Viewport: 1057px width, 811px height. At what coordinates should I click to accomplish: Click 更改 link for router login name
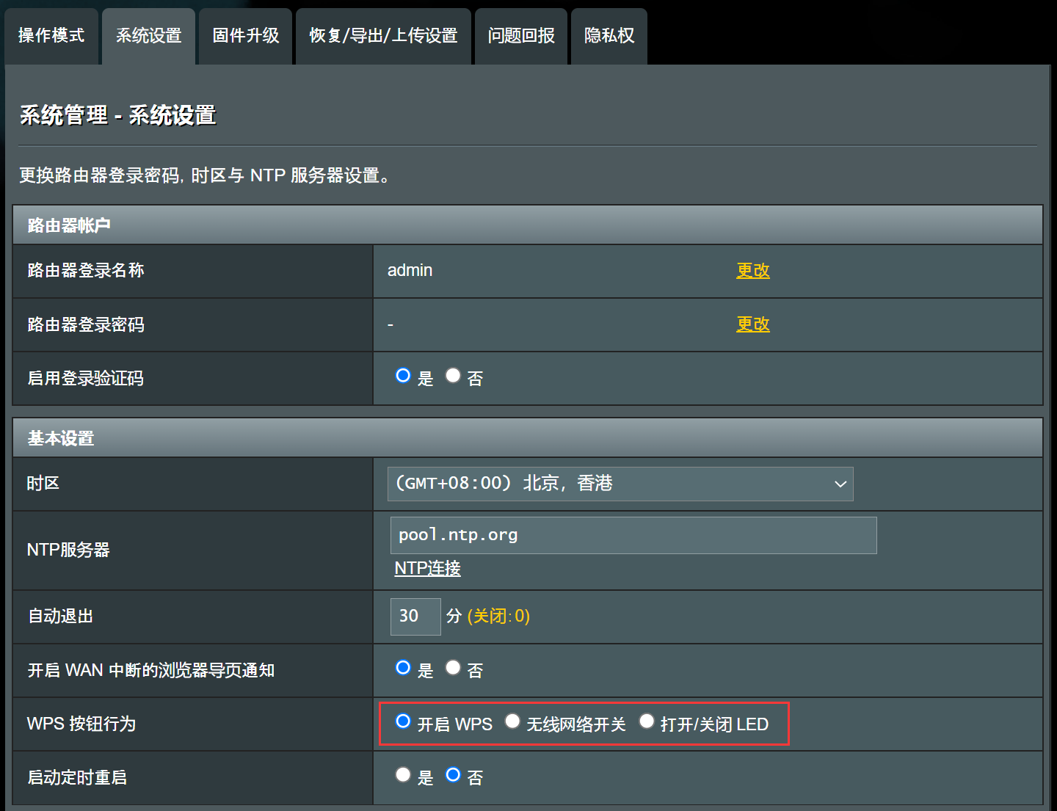[752, 271]
